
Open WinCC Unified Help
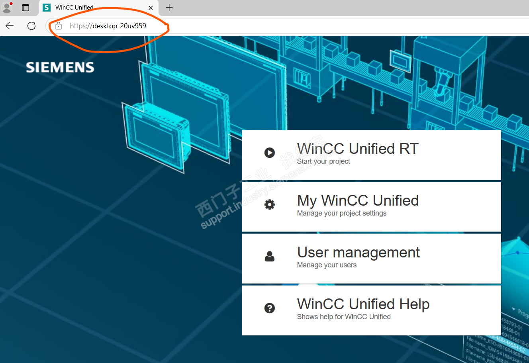371,310
